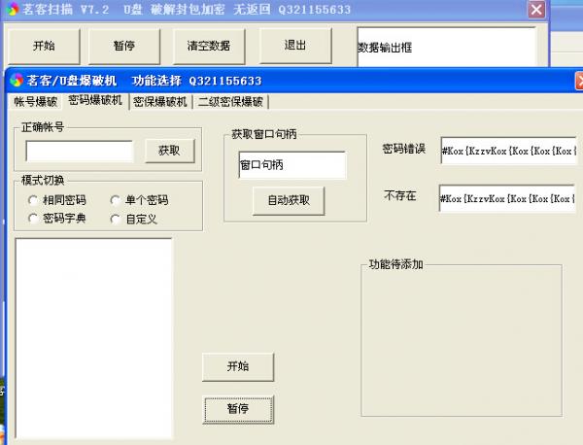Click 暂停 button in the 密码爆破机 tab
The image size is (583, 445).
pos(238,409)
